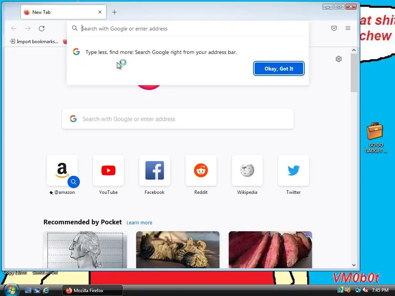Click the page scrollbar down arrow
395x296 pixels.
click(x=354, y=265)
